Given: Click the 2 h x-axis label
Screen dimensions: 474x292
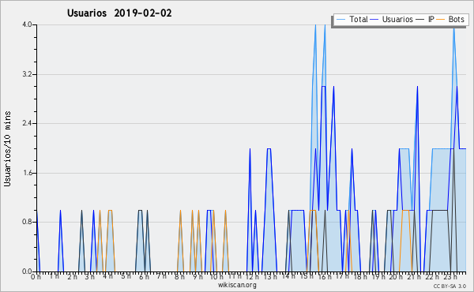Looking at the screenshot, I should click(x=72, y=277).
